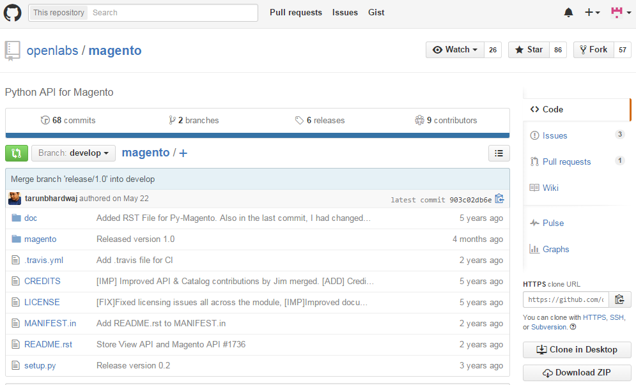Open the user avatar menu

coord(621,13)
